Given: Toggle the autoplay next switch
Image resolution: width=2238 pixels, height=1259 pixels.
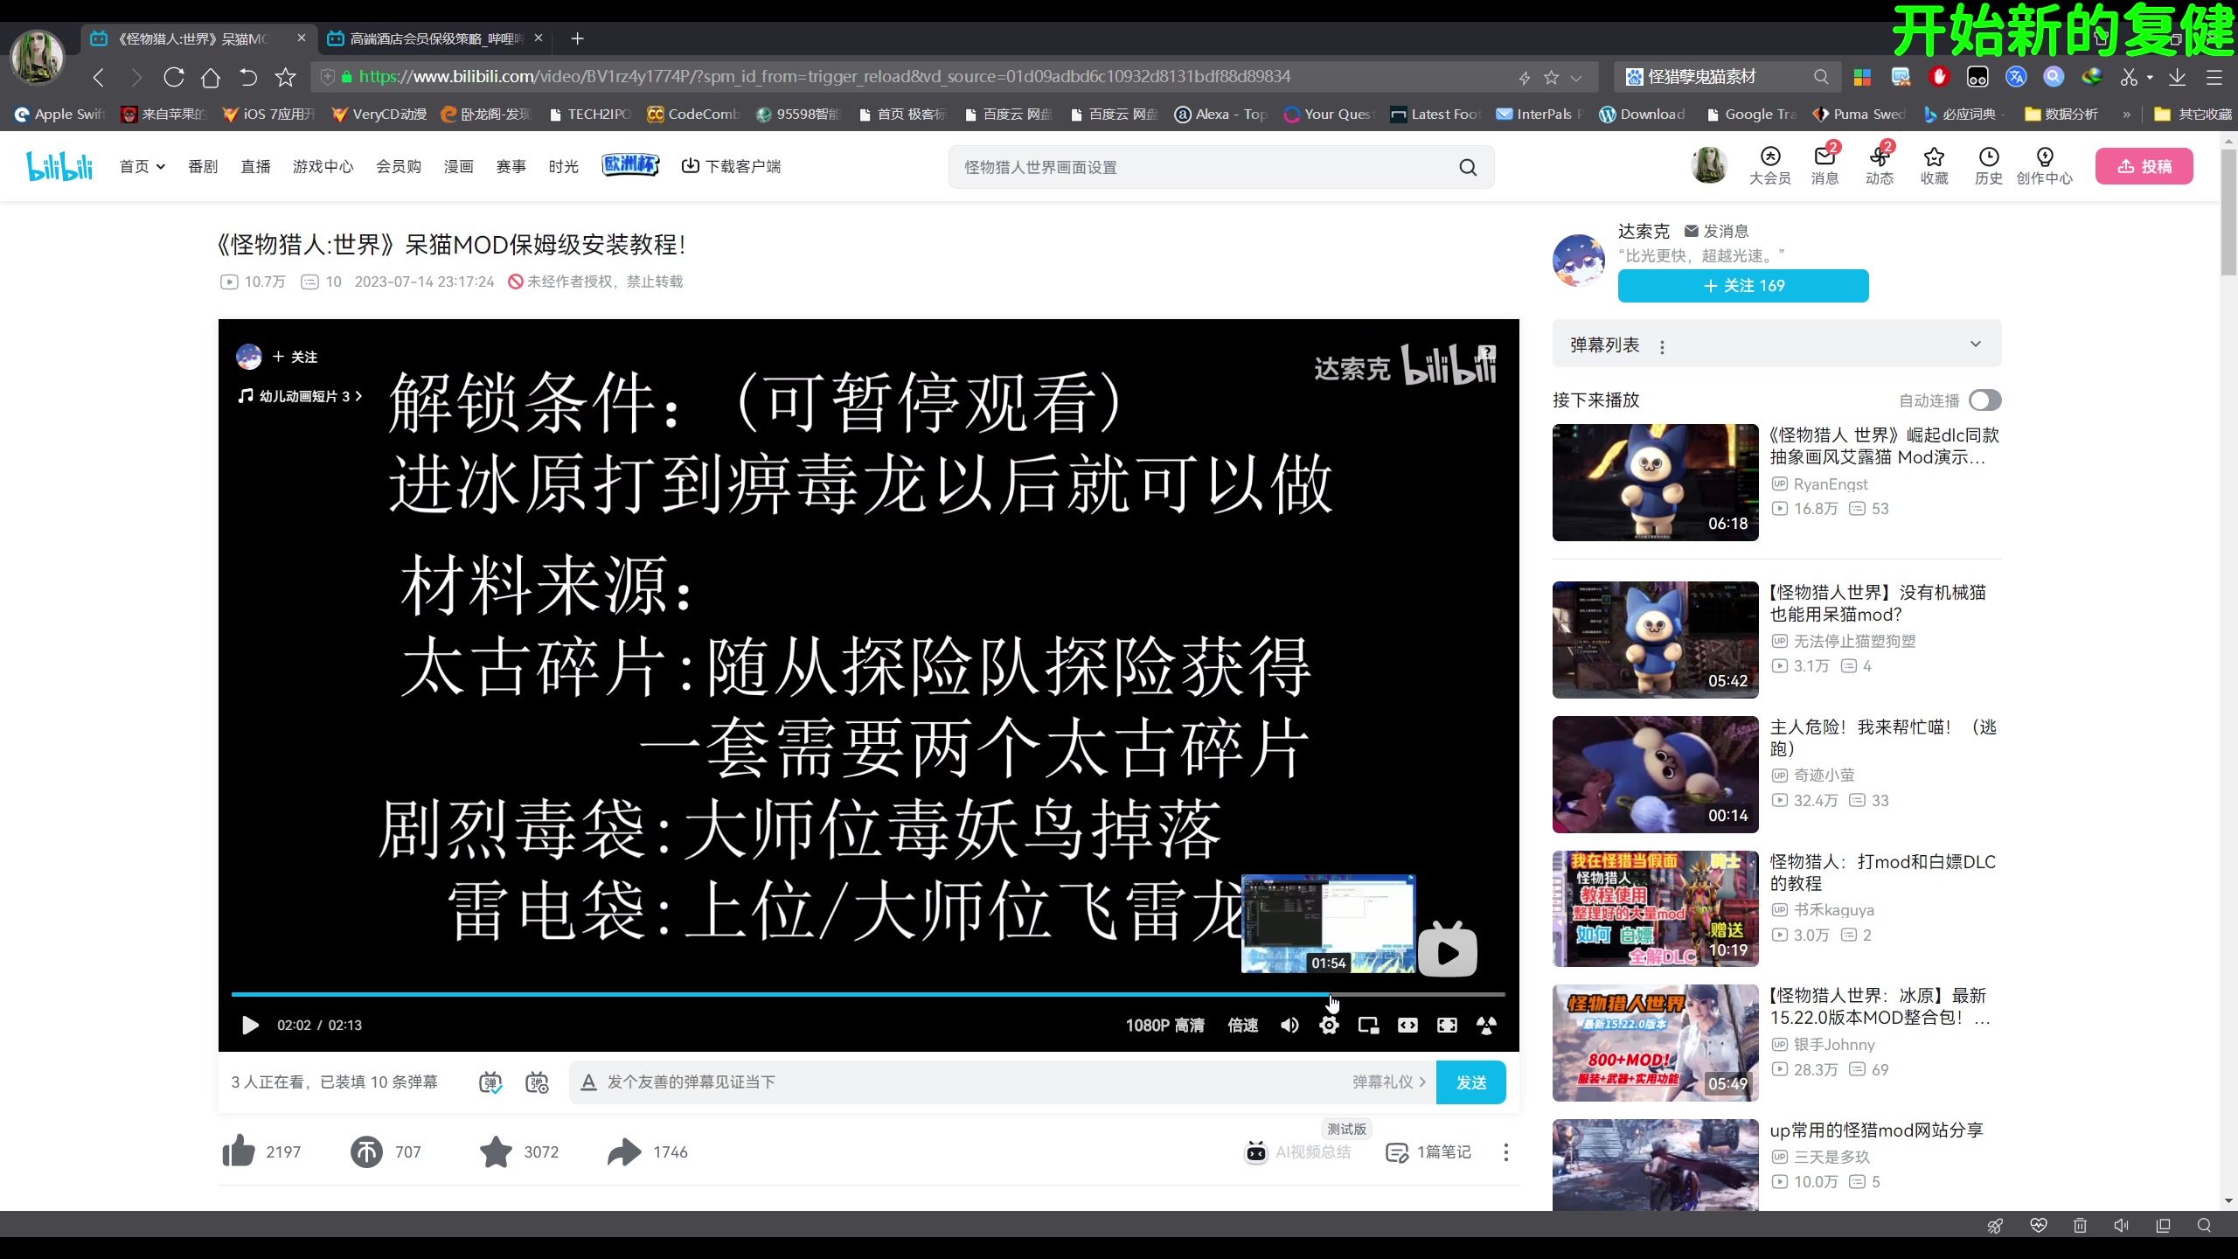Looking at the screenshot, I should (x=1984, y=400).
